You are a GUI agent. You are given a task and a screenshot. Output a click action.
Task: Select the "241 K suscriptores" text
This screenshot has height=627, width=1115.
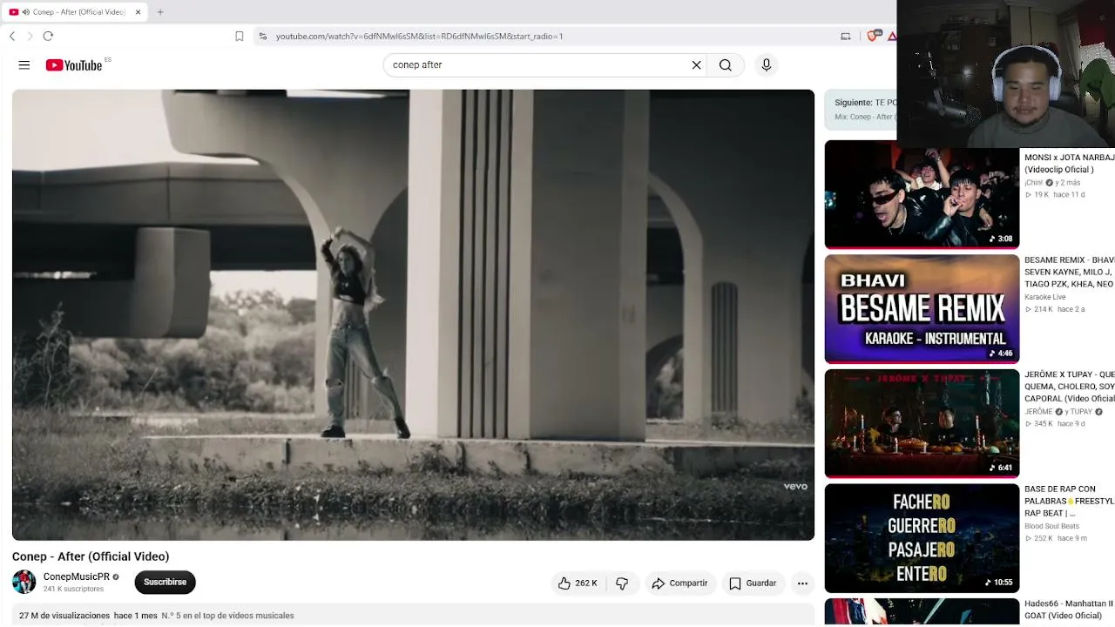click(73, 590)
